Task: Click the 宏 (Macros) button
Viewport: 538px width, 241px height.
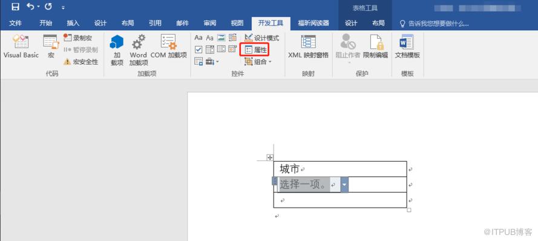Action: point(51,47)
